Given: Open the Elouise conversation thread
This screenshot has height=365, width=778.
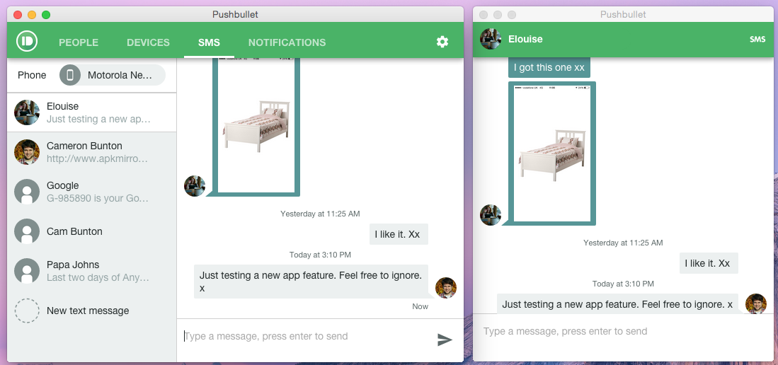Looking at the screenshot, I should click(x=92, y=112).
